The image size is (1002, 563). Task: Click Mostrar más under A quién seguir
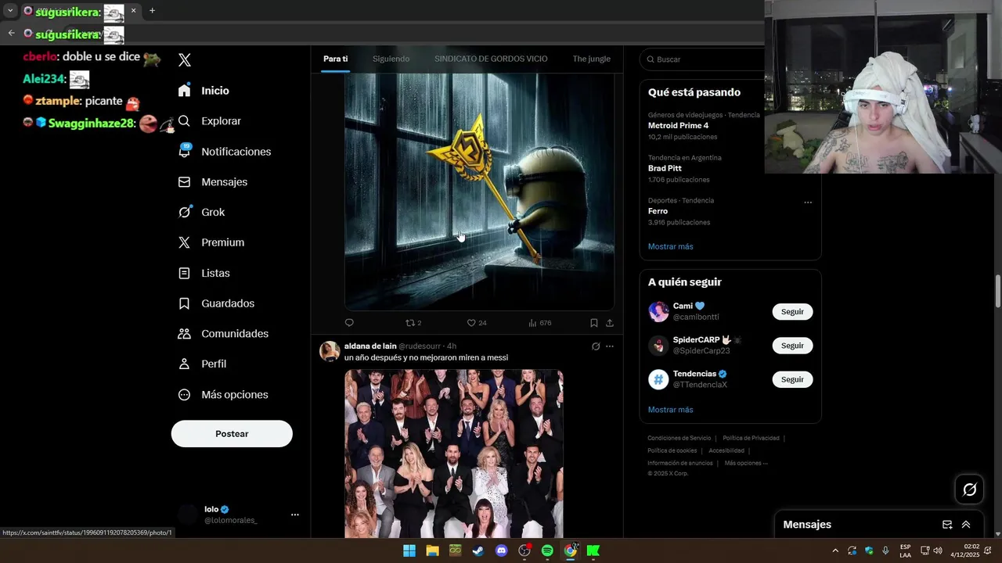[x=670, y=410]
